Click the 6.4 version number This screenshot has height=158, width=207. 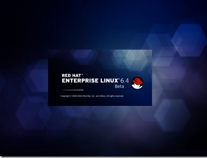tap(125, 81)
